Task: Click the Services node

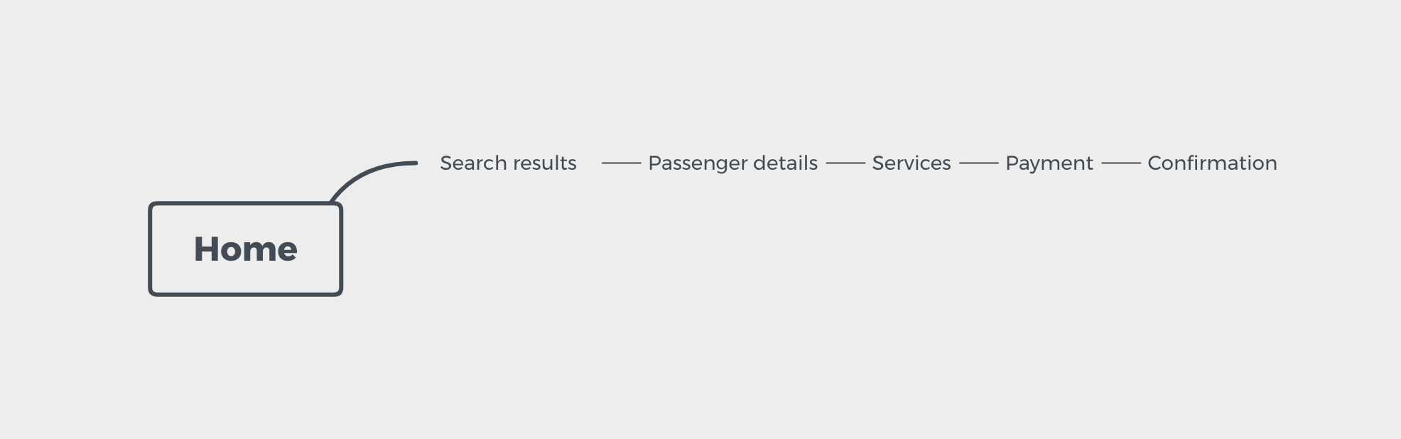Action: tap(911, 163)
